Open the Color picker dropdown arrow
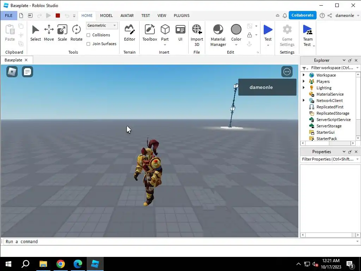Viewport: 361px width, 271px height. tap(236, 45)
